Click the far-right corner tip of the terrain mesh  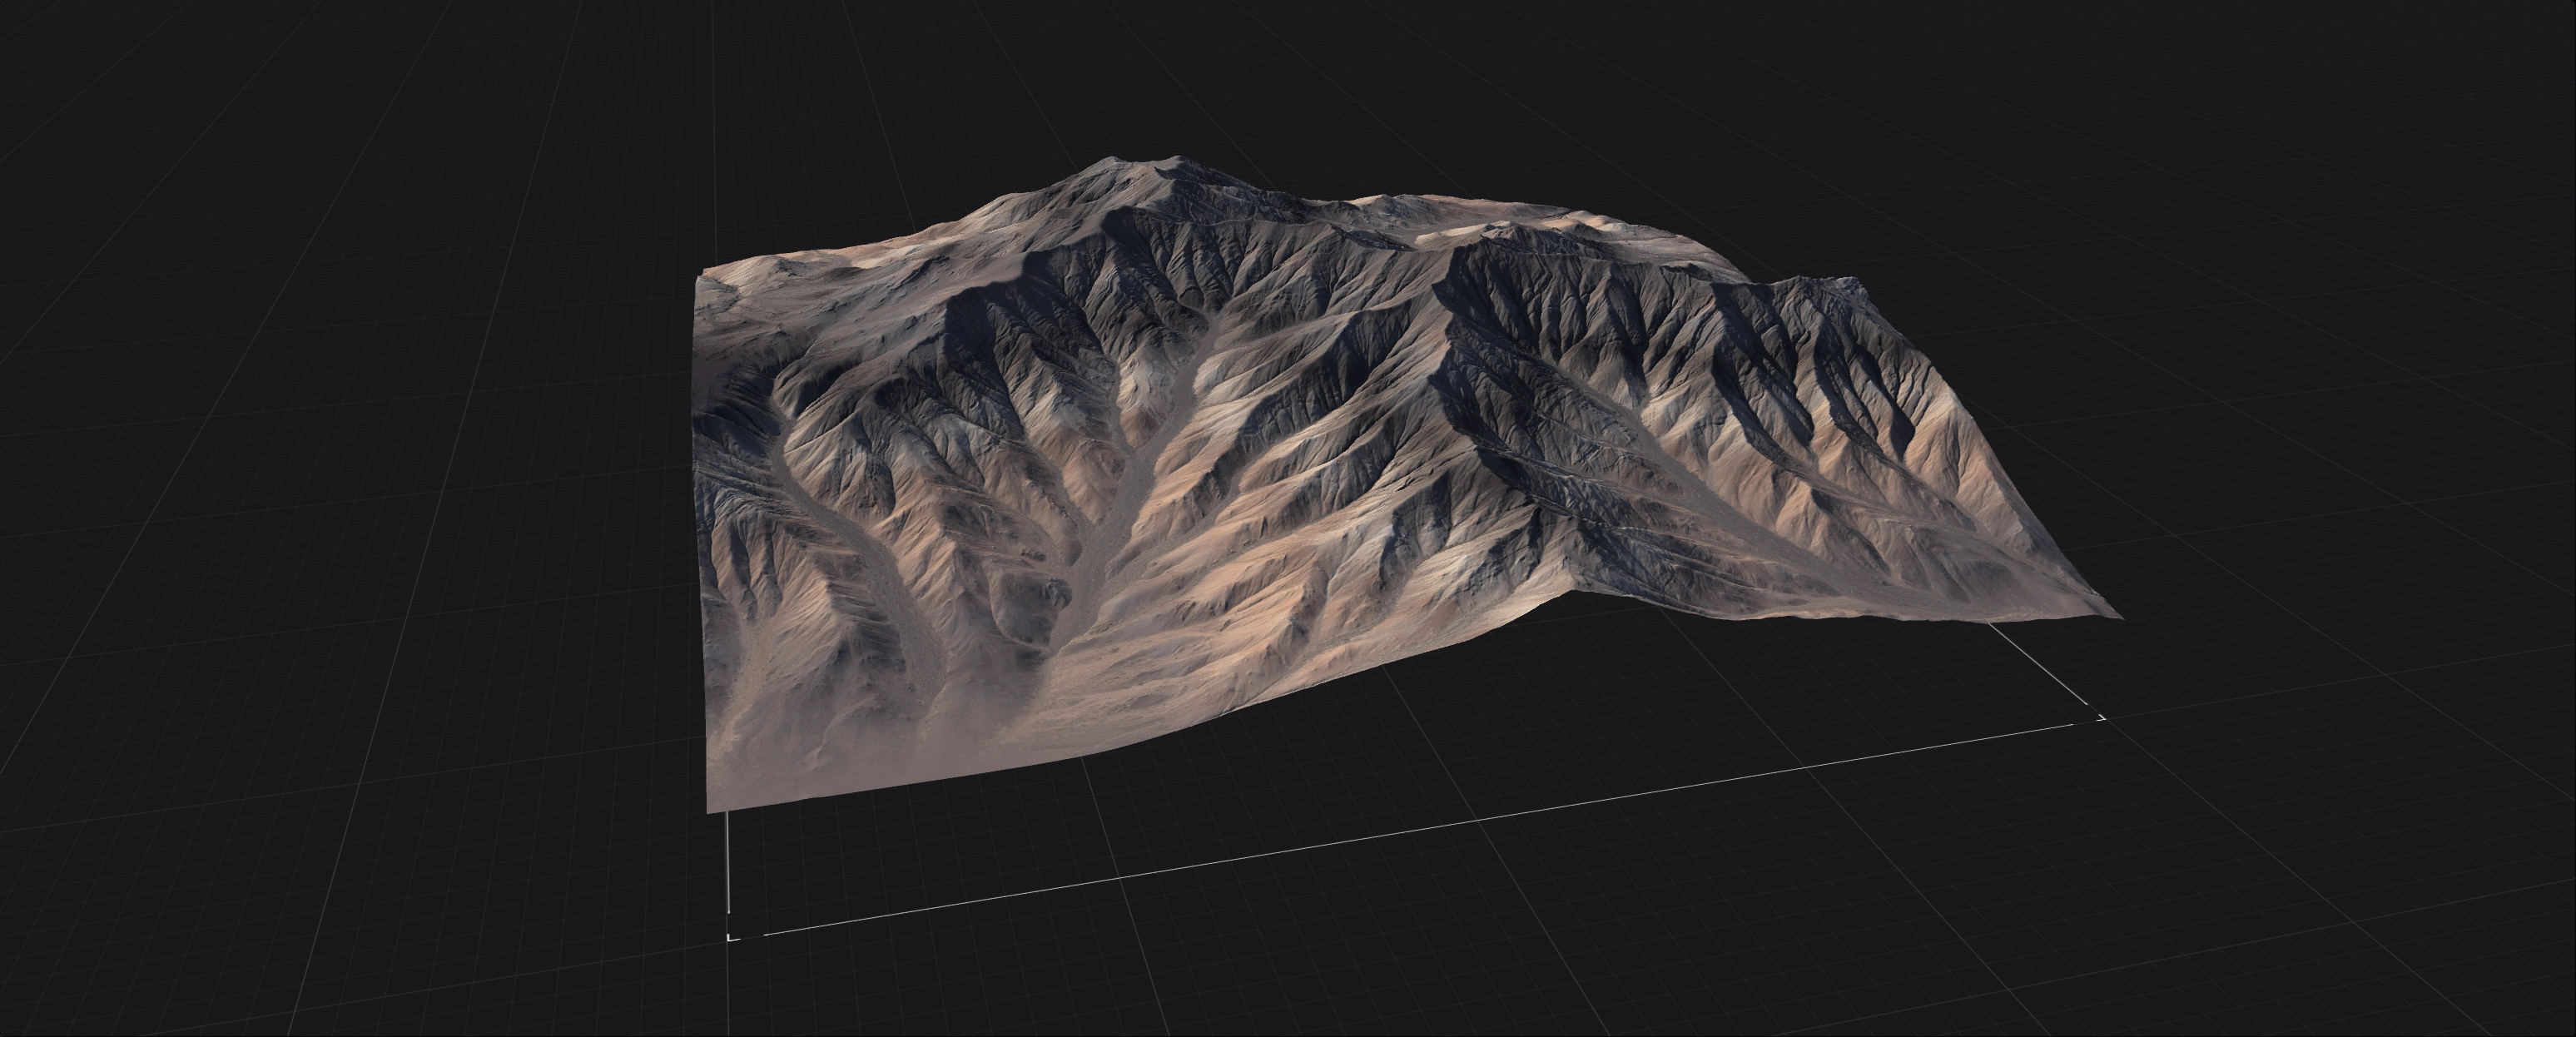(x=2118, y=616)
